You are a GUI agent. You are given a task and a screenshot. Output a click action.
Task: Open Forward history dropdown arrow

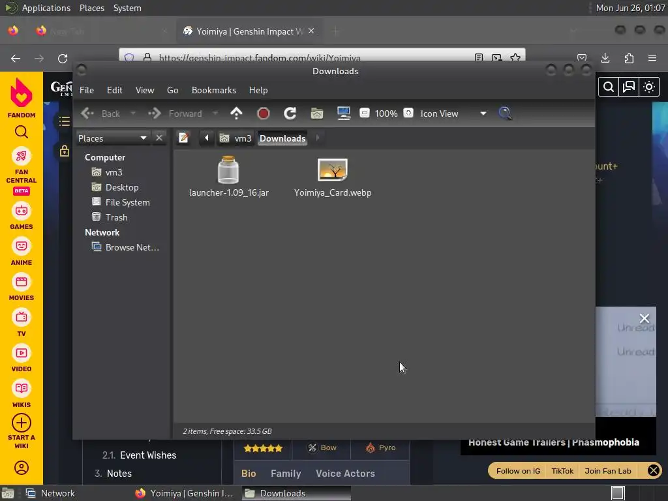pos(215,114)
